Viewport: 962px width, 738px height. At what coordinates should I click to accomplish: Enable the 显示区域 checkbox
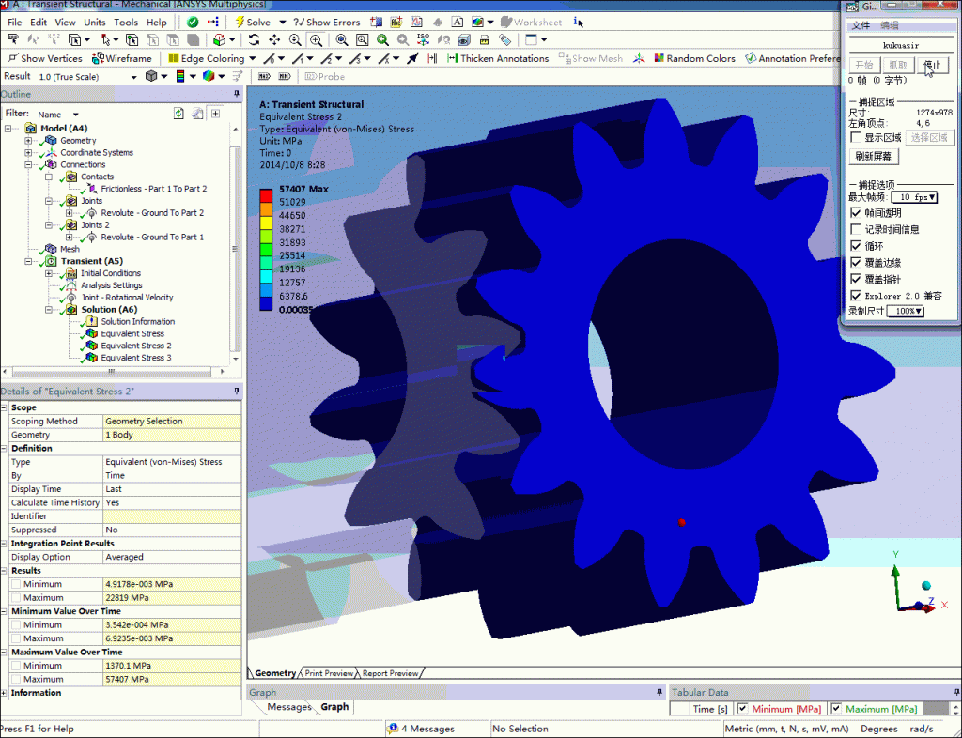point(855,138)
